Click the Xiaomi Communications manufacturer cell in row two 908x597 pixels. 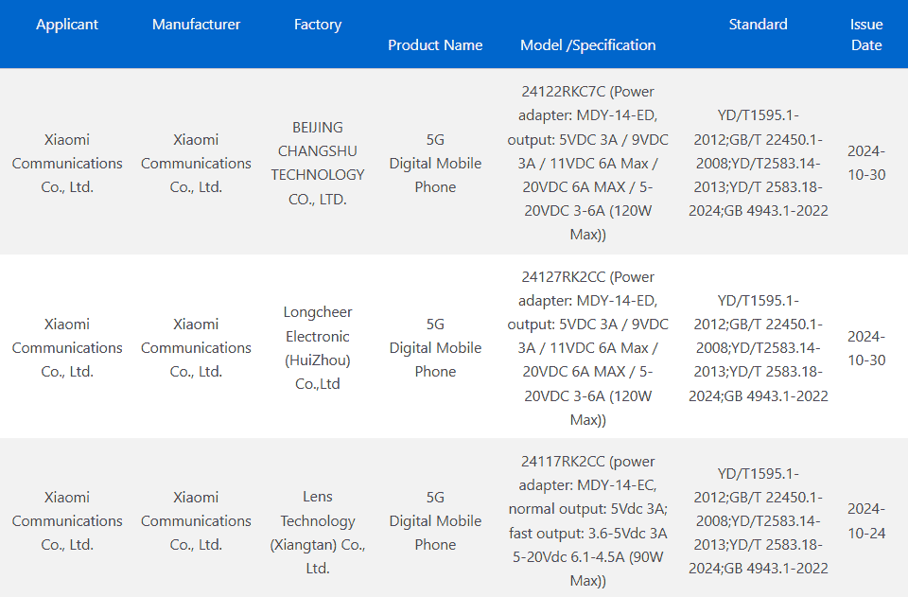(196, 347)
